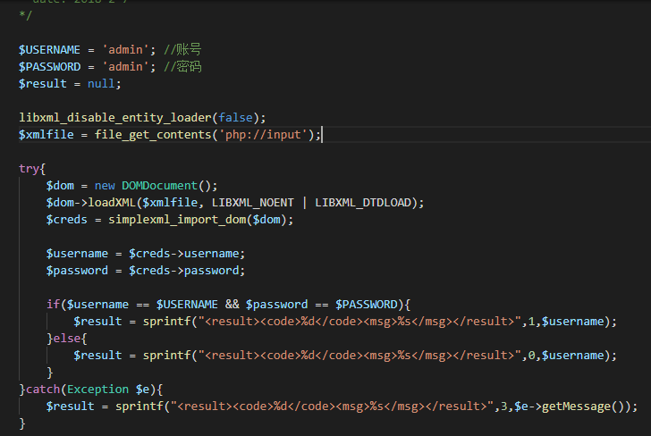Viewport: 651px width, 436px height.
Task: Click the 'false' argument in libxml_disable_entity_loader
Action: tap(235, 118)
